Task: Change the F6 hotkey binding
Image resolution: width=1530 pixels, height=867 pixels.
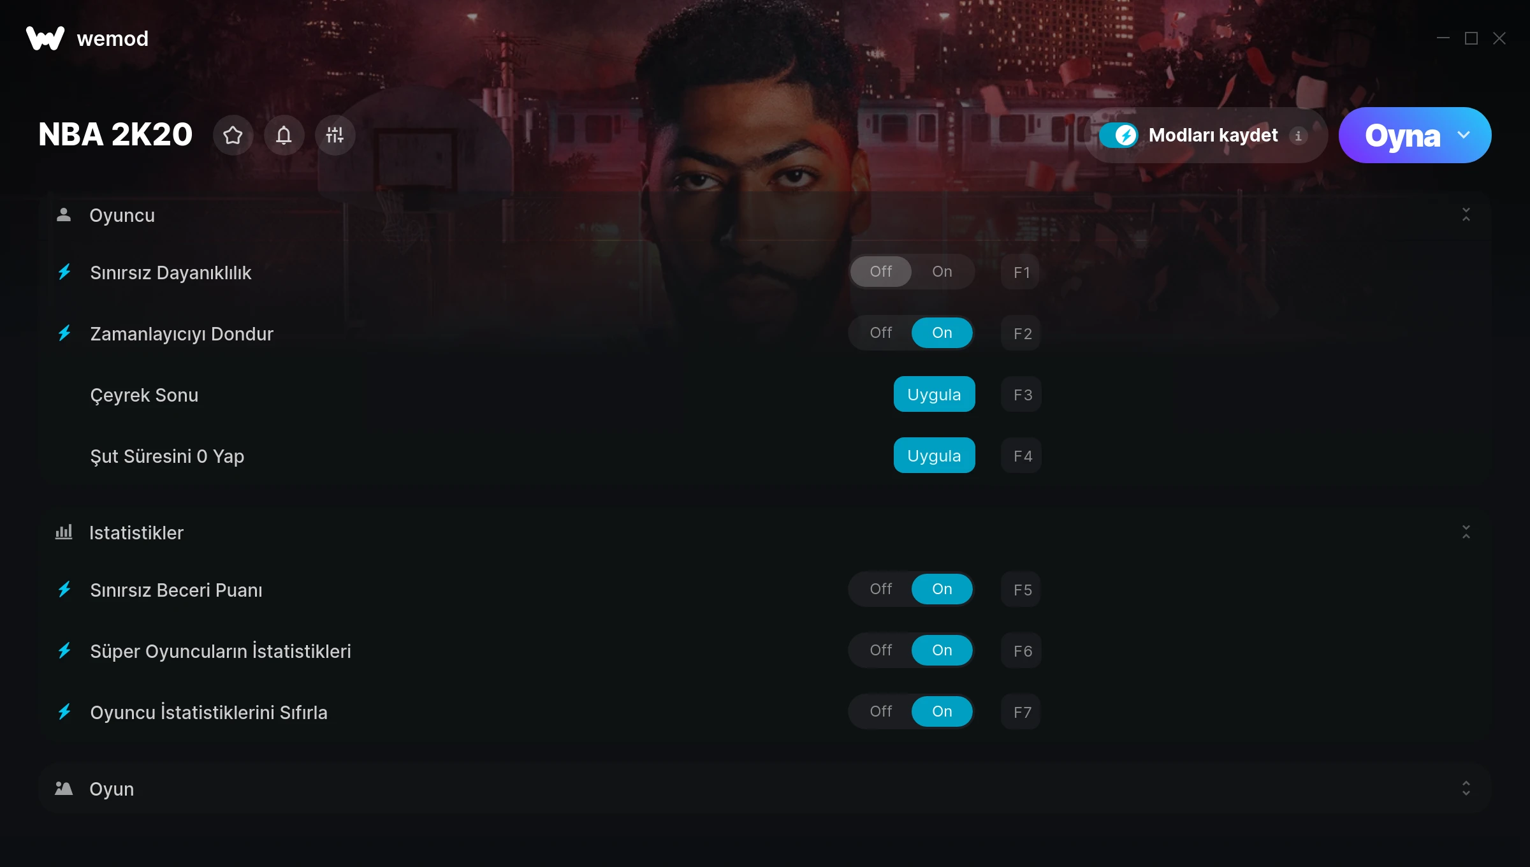Action: pyautogui.click(x=1021, y=651)
